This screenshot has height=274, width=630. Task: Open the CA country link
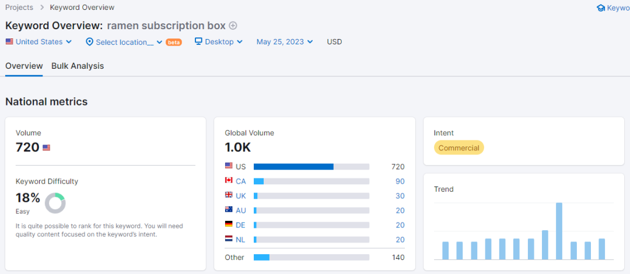pos(241,181)
